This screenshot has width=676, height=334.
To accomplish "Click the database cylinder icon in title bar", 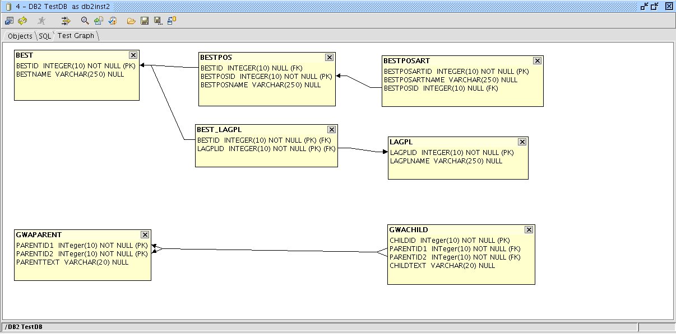I will point(8,6).
